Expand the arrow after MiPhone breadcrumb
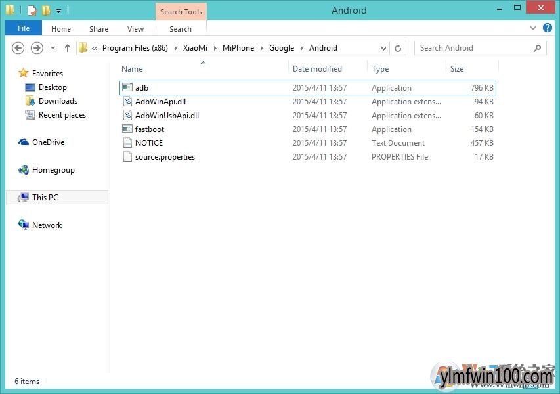 [x=262, y=48]
